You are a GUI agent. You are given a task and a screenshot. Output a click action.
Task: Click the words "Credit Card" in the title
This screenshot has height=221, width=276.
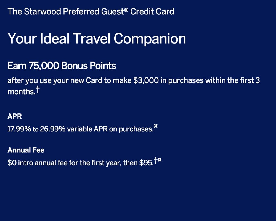(152, 12)
